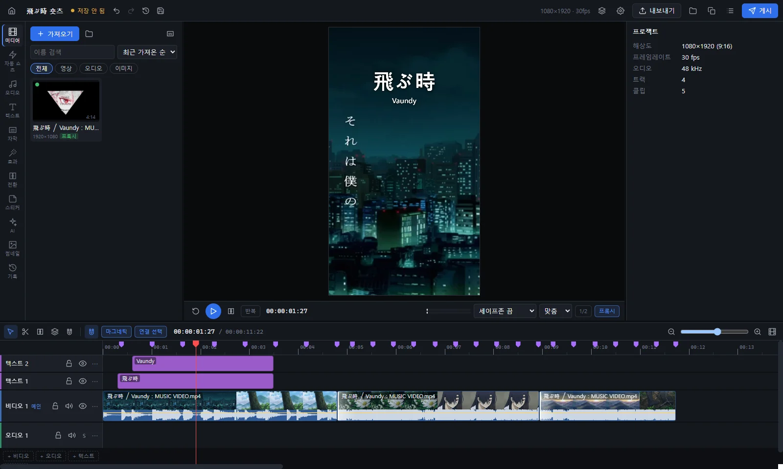This screenshot has width=783, height=469.
Task: Click the save disk icon in top bar
Action: 161,11
